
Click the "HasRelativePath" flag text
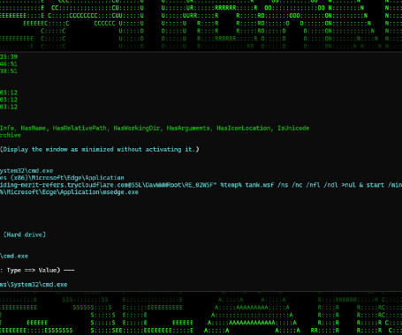80,128
